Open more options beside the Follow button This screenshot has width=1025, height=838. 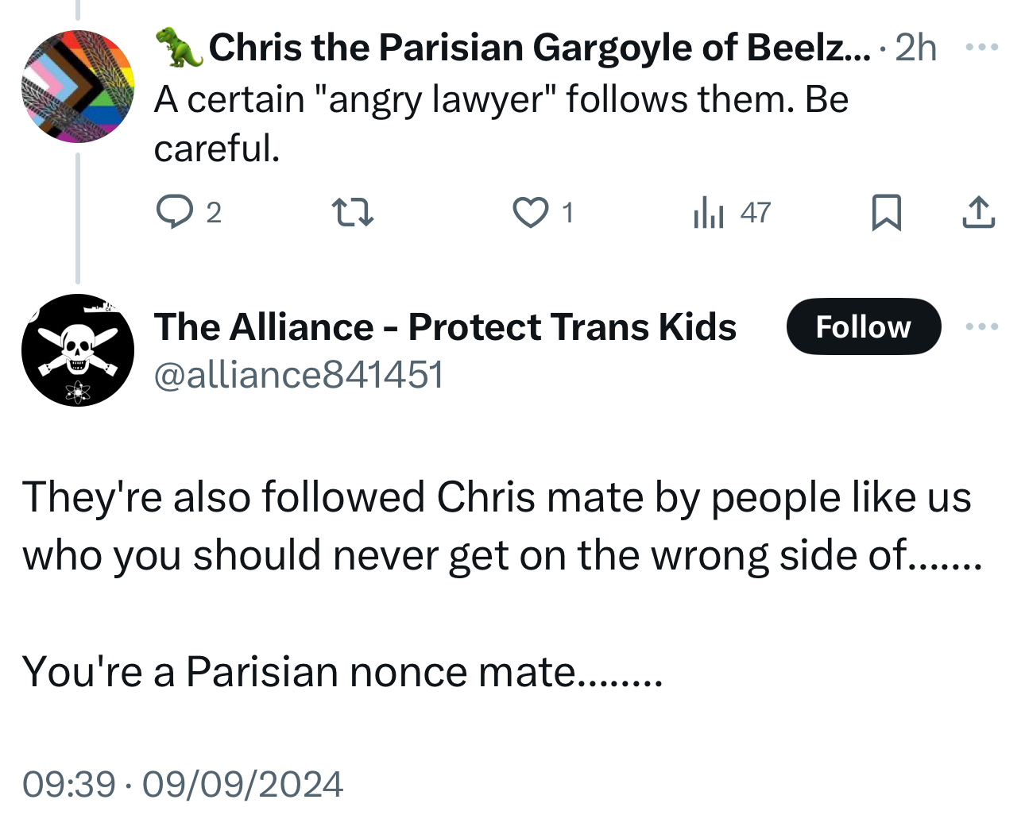[981, 326]
